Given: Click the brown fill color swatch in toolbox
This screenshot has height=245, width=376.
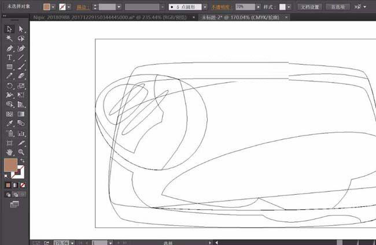Looking at the screenshot, I should [x=10, y=165].
